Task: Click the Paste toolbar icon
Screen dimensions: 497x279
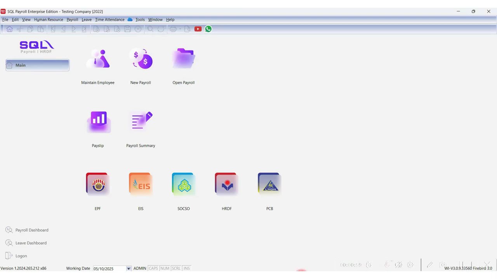Action: (40, 29)
